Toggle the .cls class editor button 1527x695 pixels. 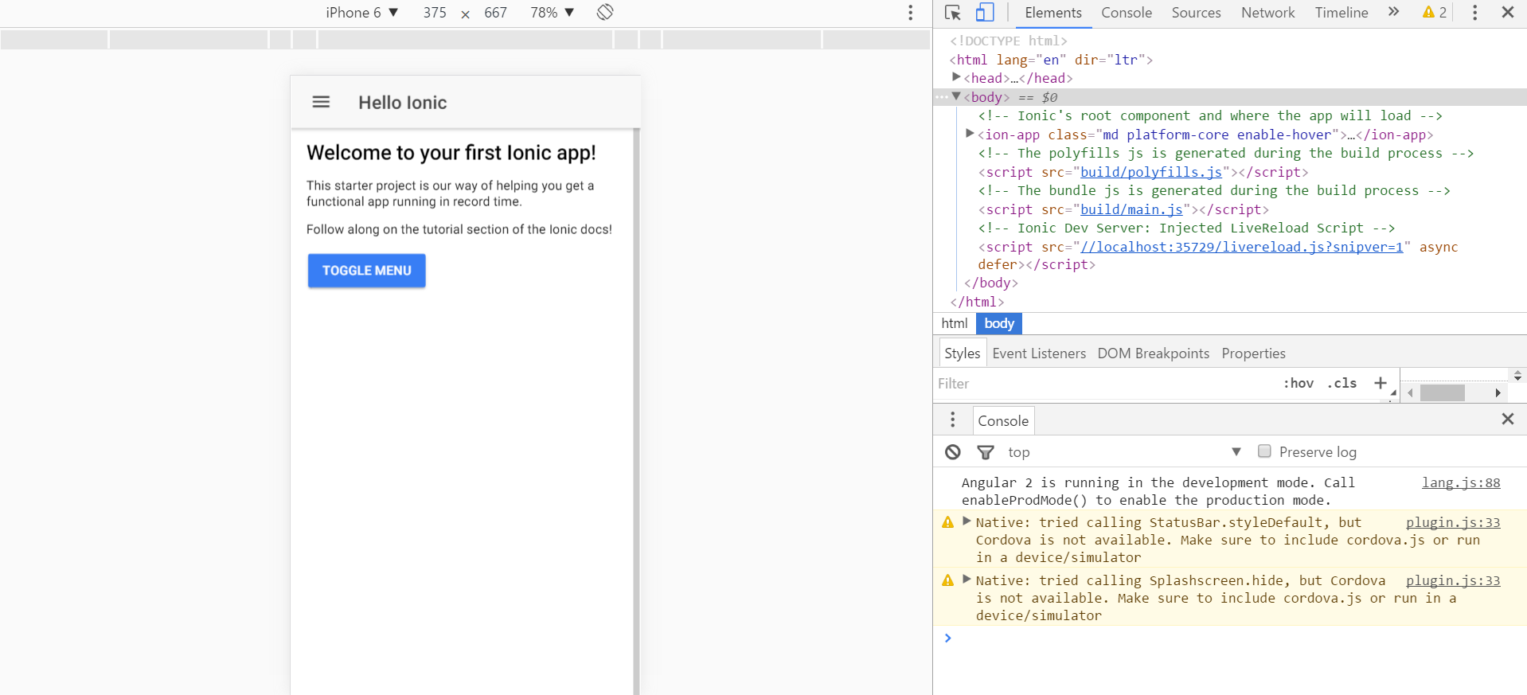1342,384
